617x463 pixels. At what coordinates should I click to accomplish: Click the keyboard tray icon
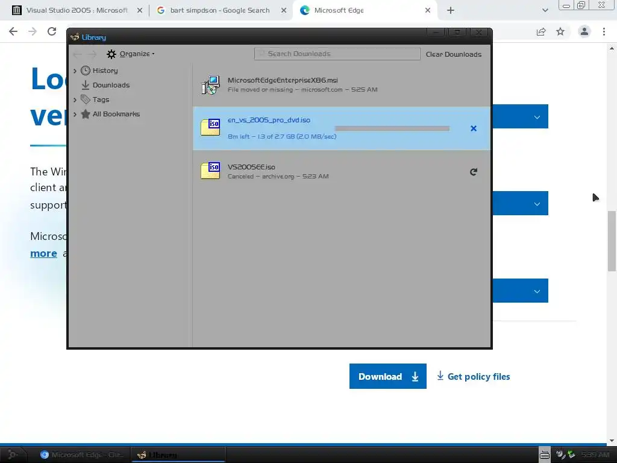tap(545, 455)
